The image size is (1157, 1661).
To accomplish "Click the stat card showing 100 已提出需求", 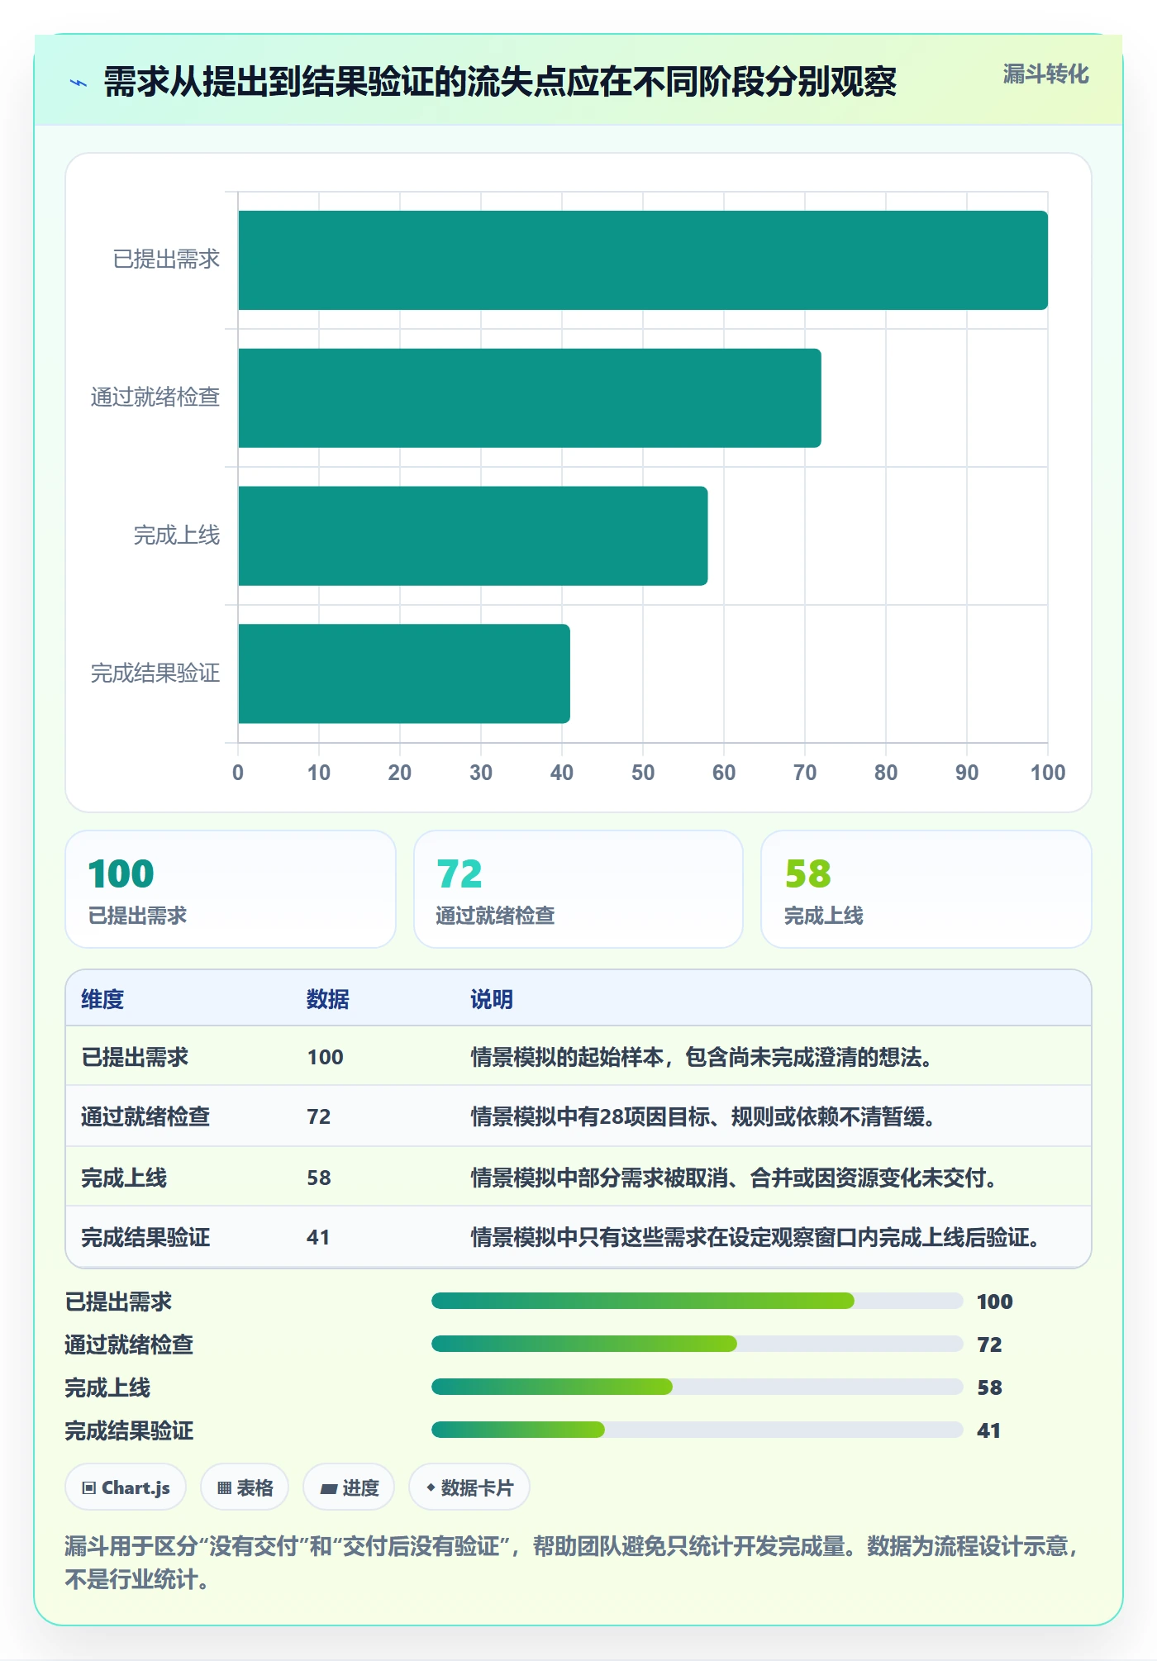I will (x=231, y=889).
